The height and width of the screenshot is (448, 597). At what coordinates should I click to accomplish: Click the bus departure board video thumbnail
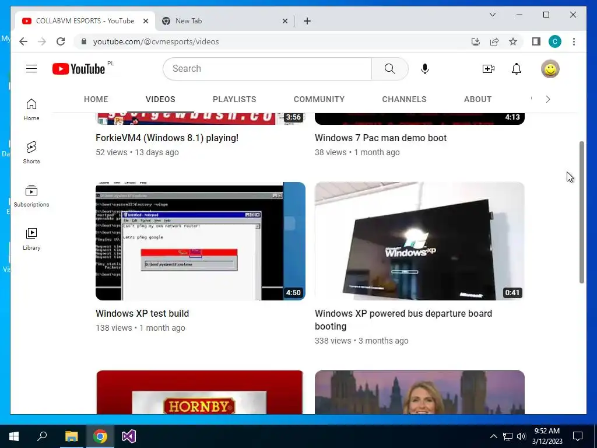(420, 241)
